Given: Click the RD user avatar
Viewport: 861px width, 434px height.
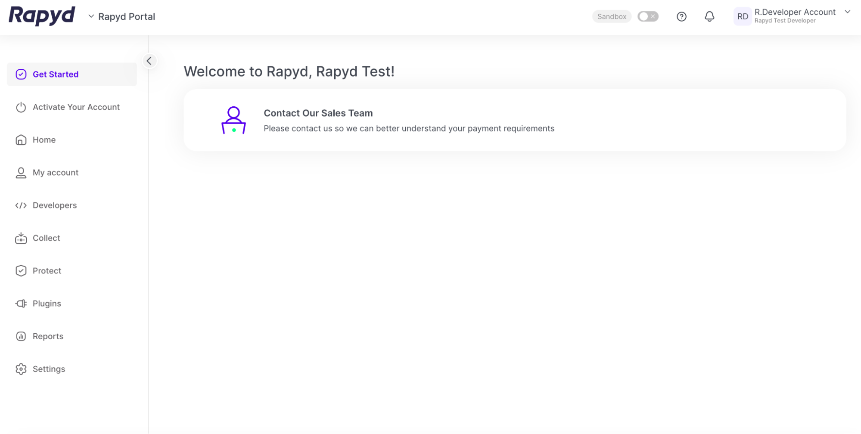Looking at the screenshot, I should pyautogui.click(x=743, y=17).
